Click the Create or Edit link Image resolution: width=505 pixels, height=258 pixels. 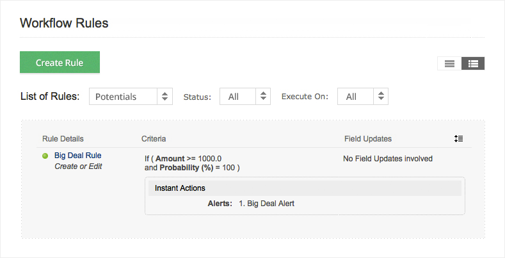click(x=78, y=166)
